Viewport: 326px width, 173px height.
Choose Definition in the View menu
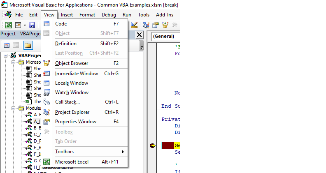pyautogui.click(x=84, y=44)
